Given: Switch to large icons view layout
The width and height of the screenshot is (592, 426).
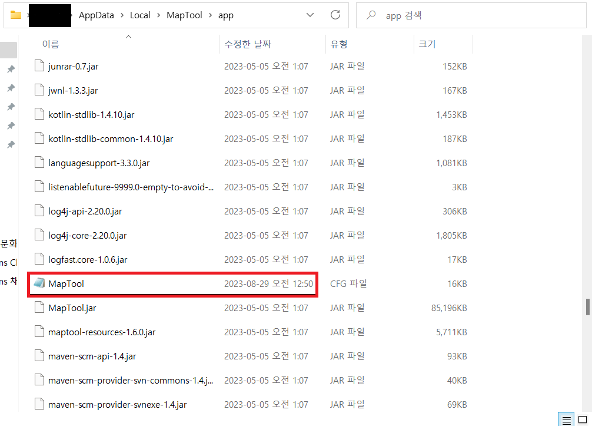Looking at the screenshot, I should (583, 420).
